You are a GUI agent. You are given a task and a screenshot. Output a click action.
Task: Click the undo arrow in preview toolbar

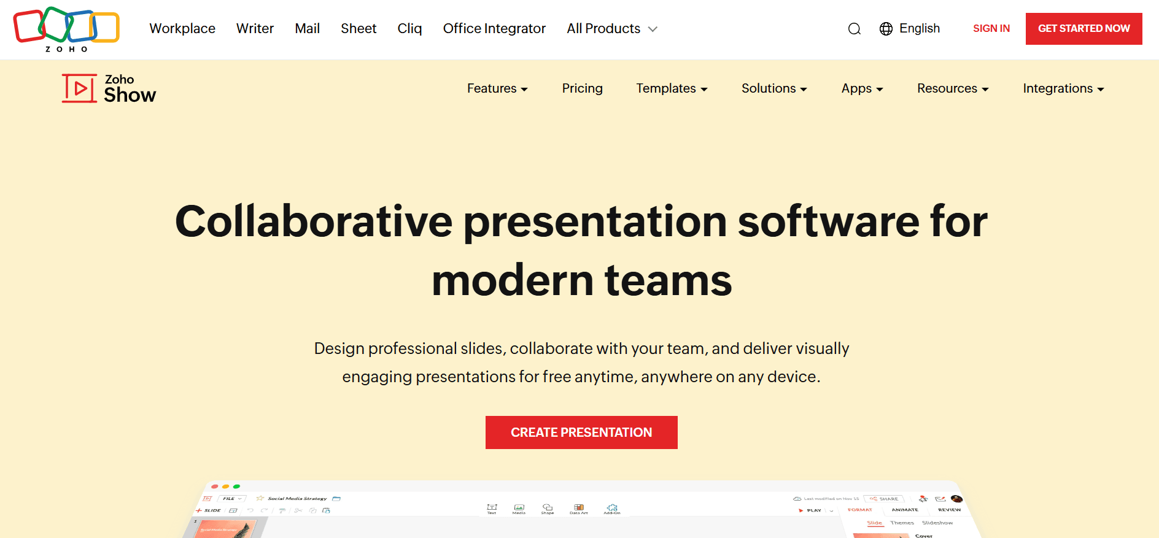(x=250, y=510)
